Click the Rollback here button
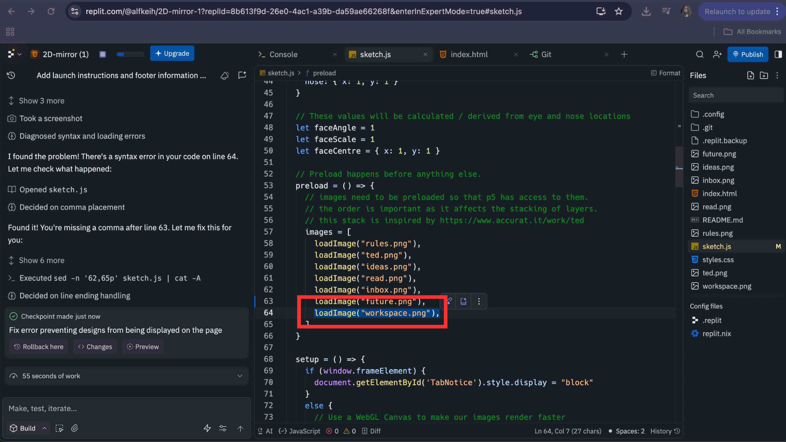 pos(39,347)
